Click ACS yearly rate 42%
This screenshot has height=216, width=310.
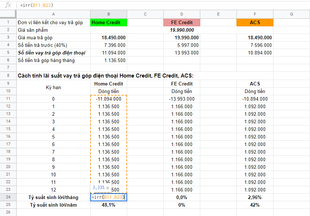click(255, 205)
